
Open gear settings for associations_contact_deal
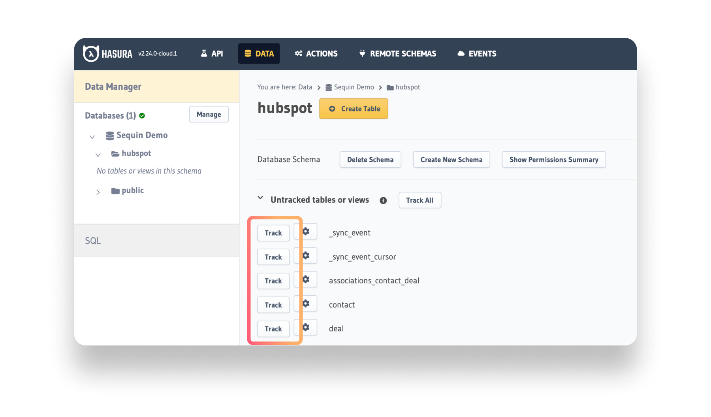pos(306,279)
